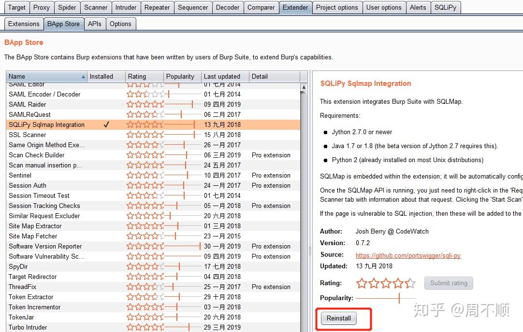
Task: Open Project options tab
Action: 337,7
